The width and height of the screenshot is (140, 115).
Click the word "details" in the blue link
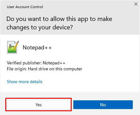36,82
